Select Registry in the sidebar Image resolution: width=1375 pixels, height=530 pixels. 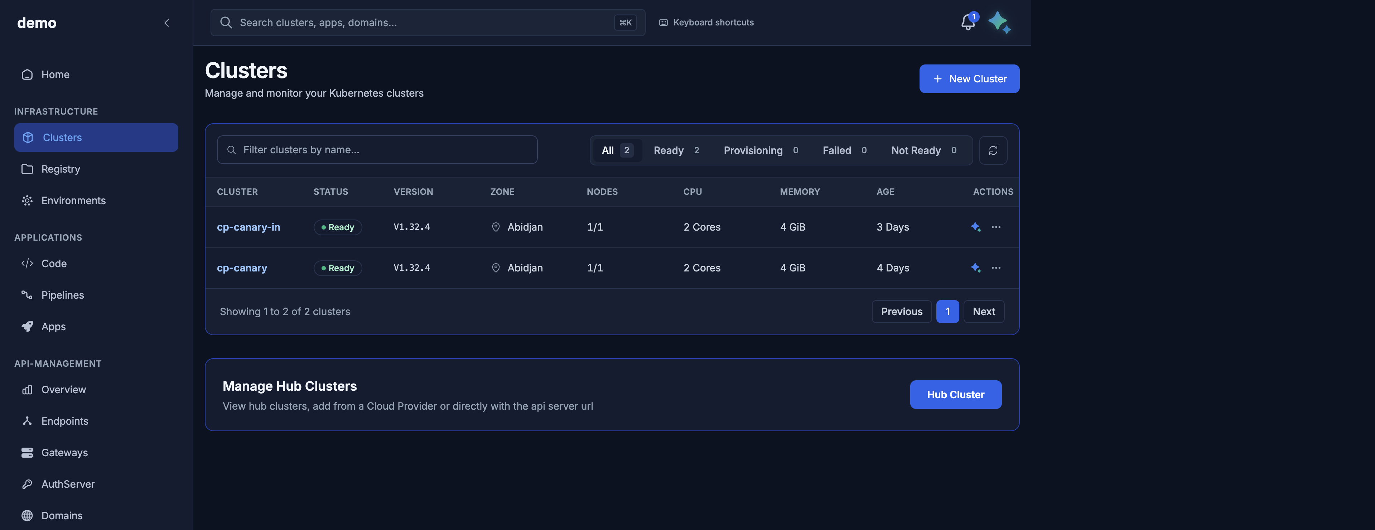96,169
